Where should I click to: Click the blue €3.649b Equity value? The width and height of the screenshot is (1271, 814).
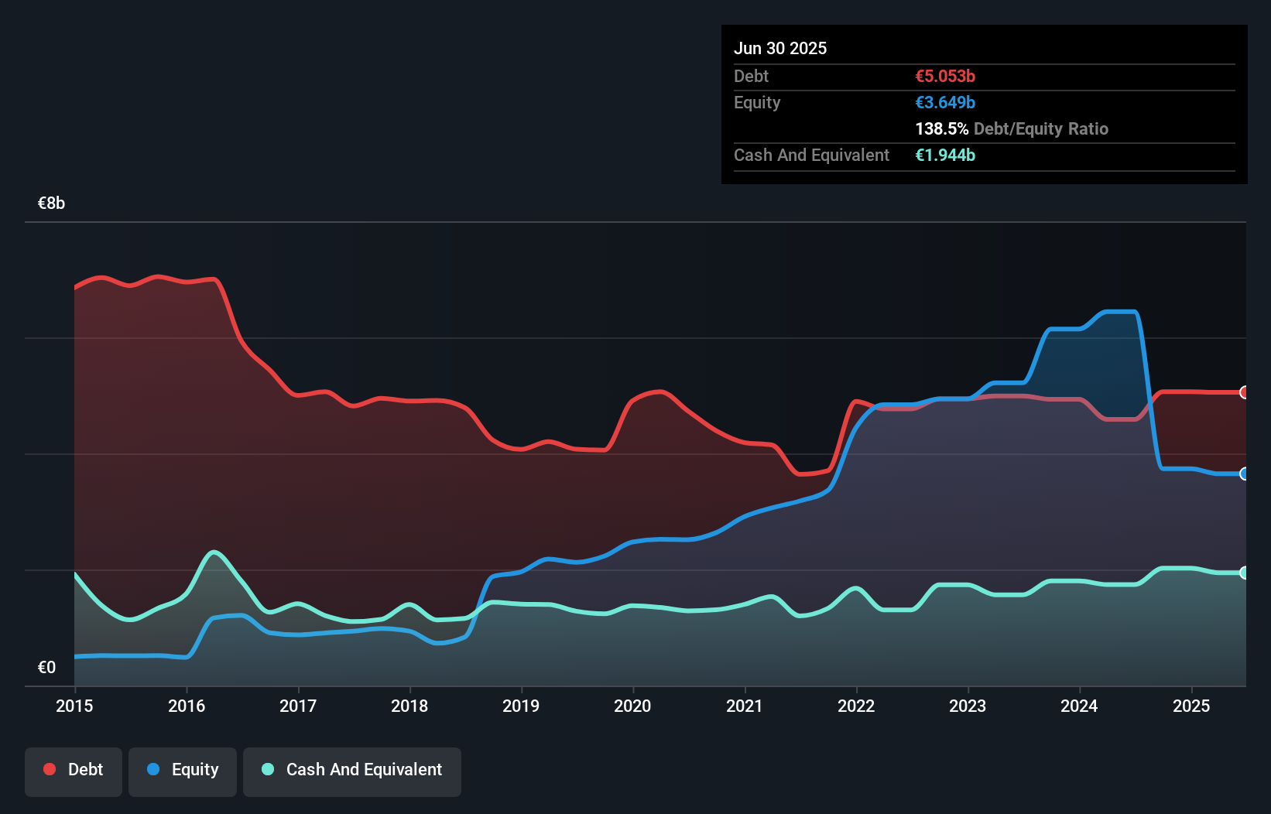944,102
